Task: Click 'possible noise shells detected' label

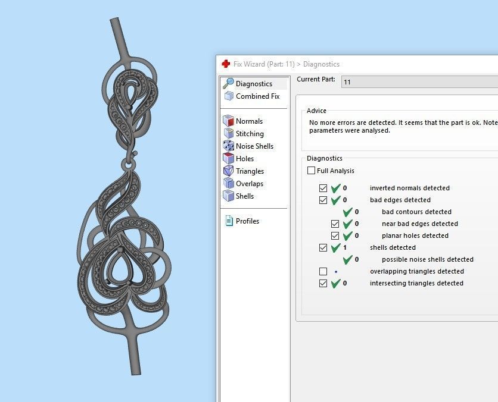Action: pos(428,259)
